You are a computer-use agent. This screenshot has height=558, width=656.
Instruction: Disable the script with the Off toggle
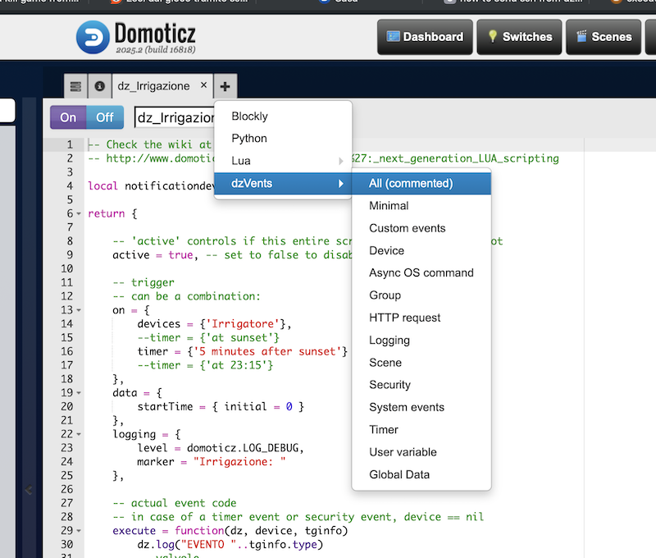click(104, 117)
